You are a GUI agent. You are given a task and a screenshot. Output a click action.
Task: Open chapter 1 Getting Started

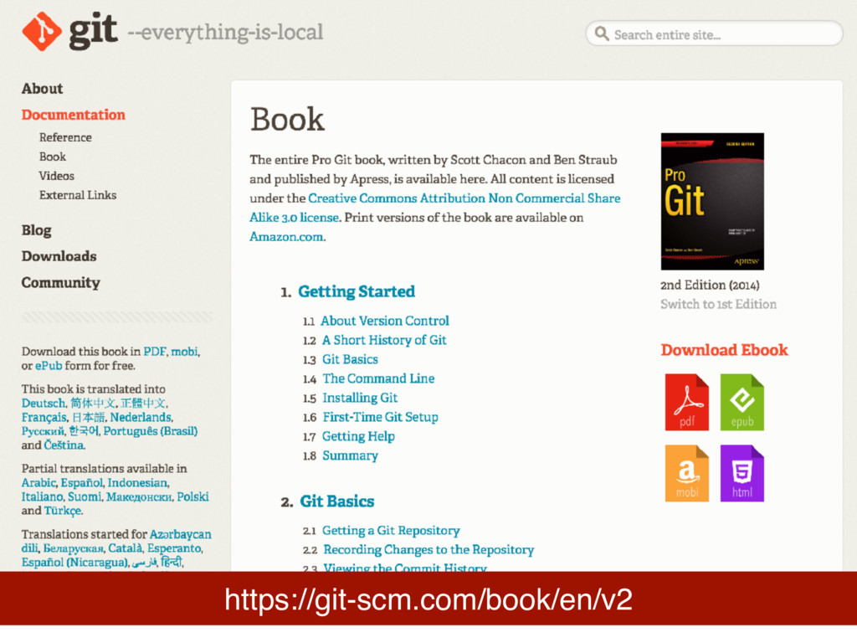357,291
